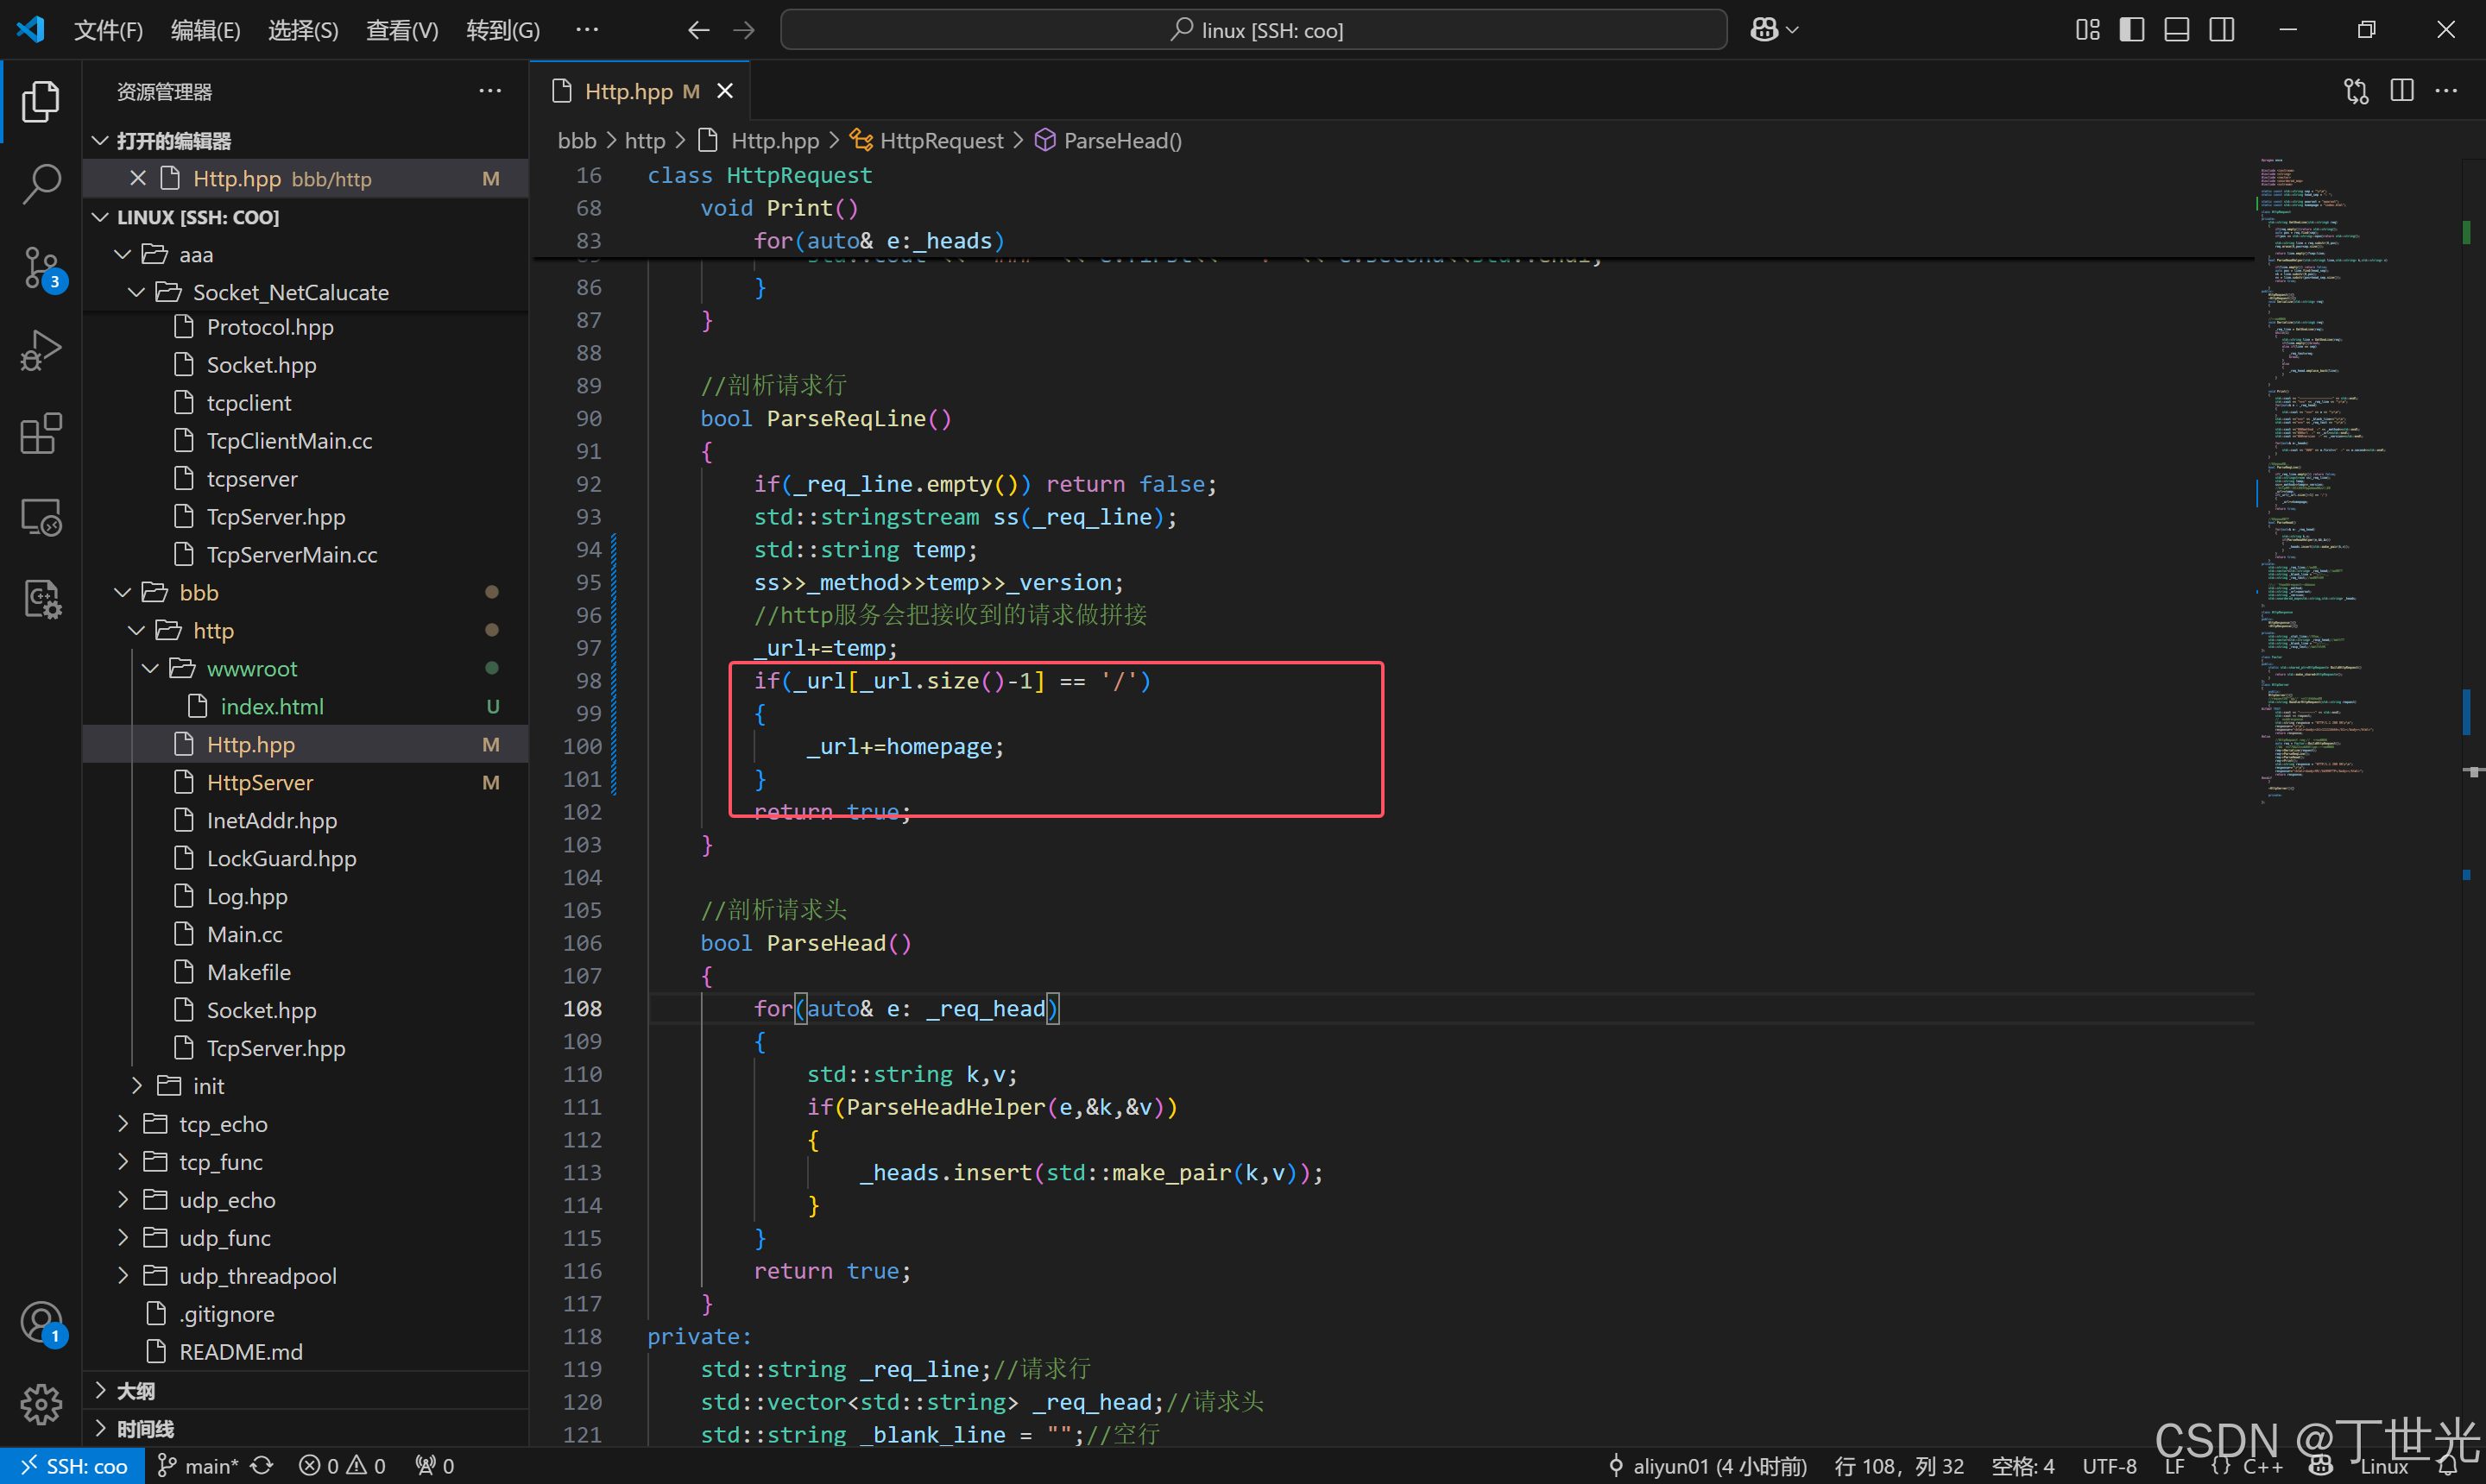Viewport: 2486px width, 1484px height.
Task: Toggle the secondary sidebar visibility
Action: [2222, 30]
